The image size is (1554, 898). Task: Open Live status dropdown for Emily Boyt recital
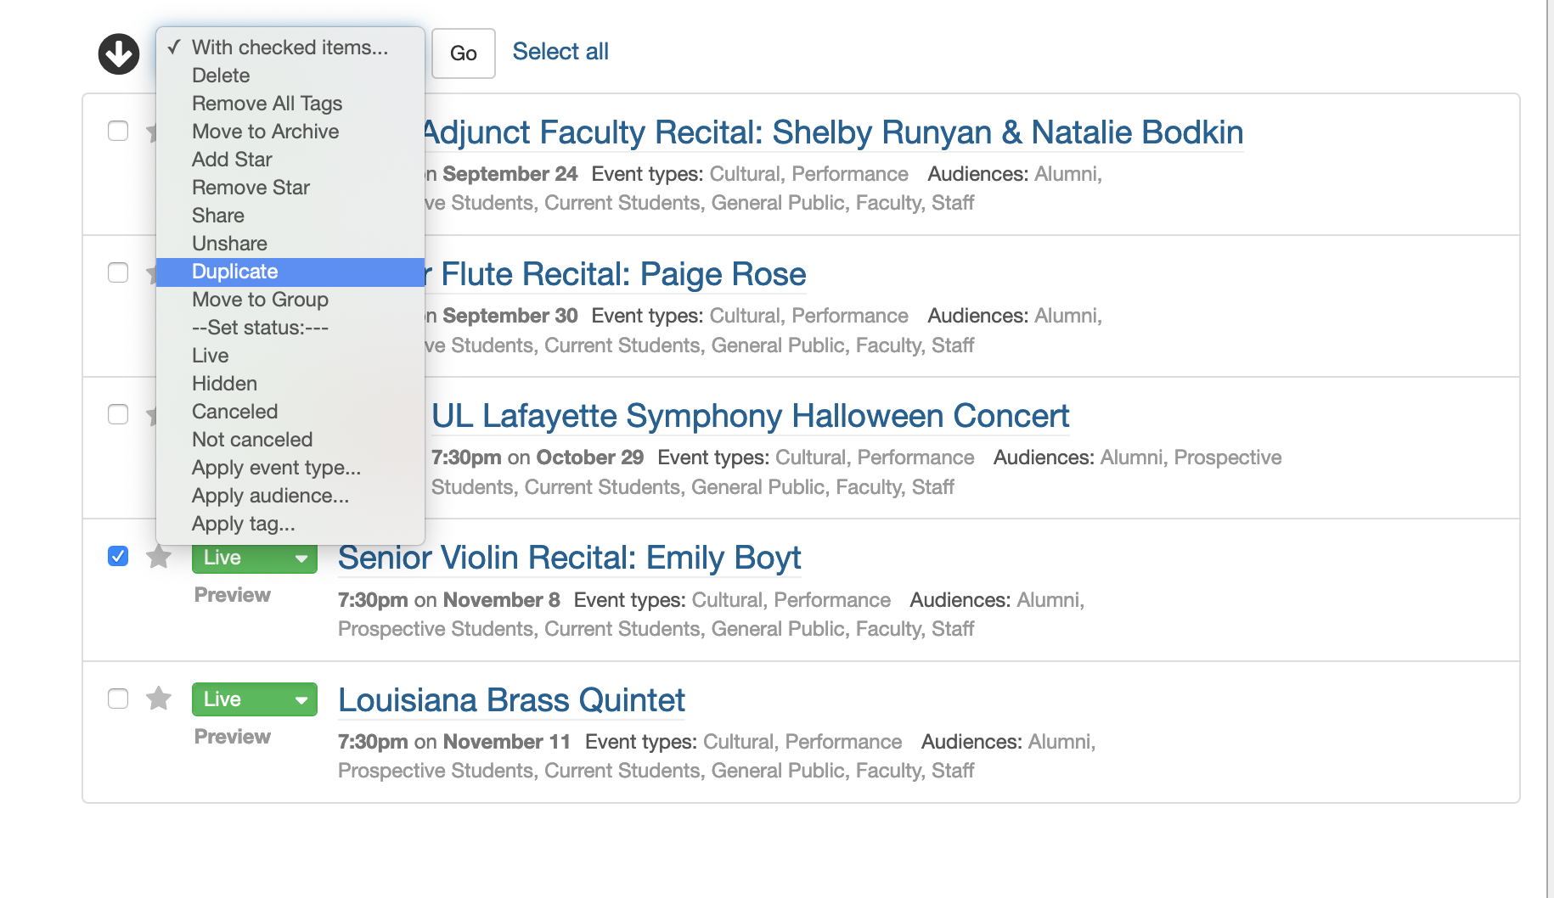click(255, 558)
